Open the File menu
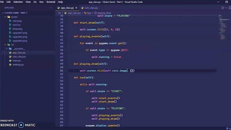The image size is (231, 130). [x=2, y=2]
